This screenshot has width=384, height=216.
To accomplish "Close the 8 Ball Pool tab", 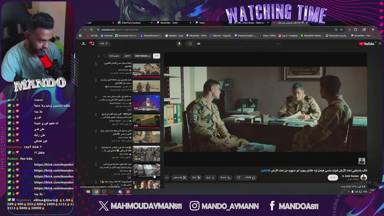I will click(x=151, y=23).
